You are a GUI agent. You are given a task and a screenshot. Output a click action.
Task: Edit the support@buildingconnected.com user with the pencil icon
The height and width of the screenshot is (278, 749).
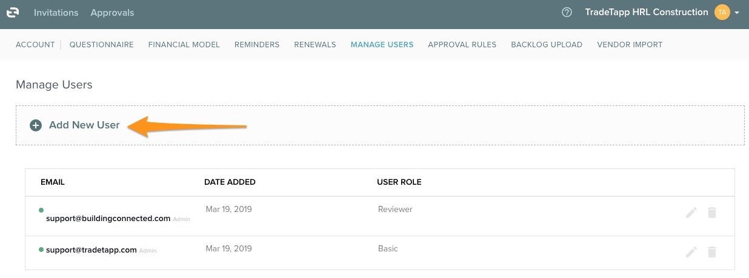tap(691, 213)
